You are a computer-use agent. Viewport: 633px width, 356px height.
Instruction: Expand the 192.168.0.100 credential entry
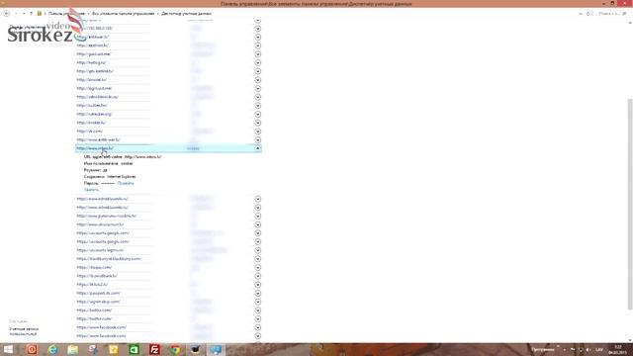[257, 29]
